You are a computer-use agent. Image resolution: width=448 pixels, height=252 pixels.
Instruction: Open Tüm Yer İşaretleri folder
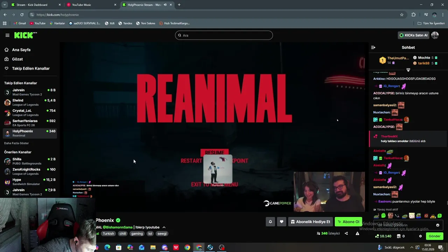pyautogui.click(x=431, y=23)
